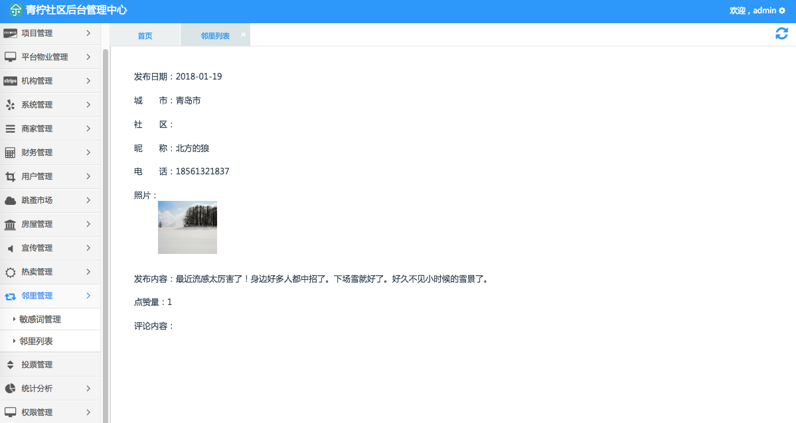
Task: Click the post content starting 最近流感太厉害了
Action: 333,279
